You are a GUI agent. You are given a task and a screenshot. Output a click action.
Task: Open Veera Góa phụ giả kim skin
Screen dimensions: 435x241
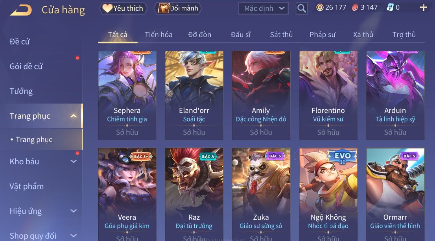coord(127,194)
